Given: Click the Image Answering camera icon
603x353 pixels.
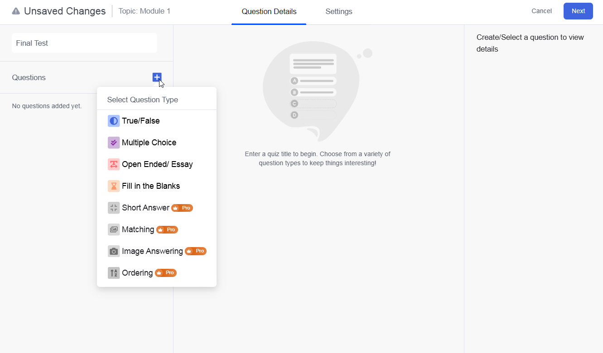Looking at the screenshot, I should click(x=113, y=251).
